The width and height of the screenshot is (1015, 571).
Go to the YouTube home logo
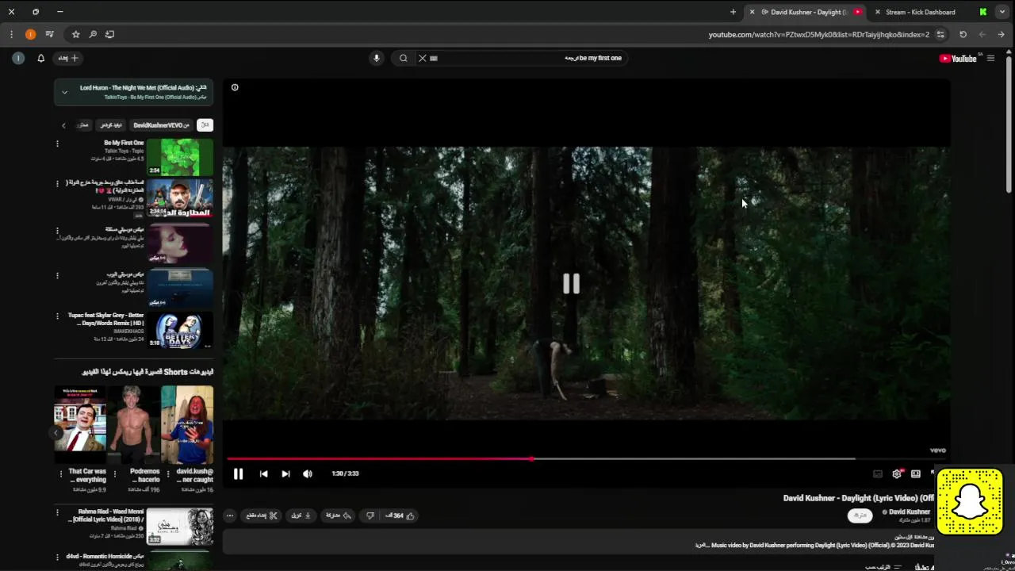pyautogui.click(x=958, y=58)
